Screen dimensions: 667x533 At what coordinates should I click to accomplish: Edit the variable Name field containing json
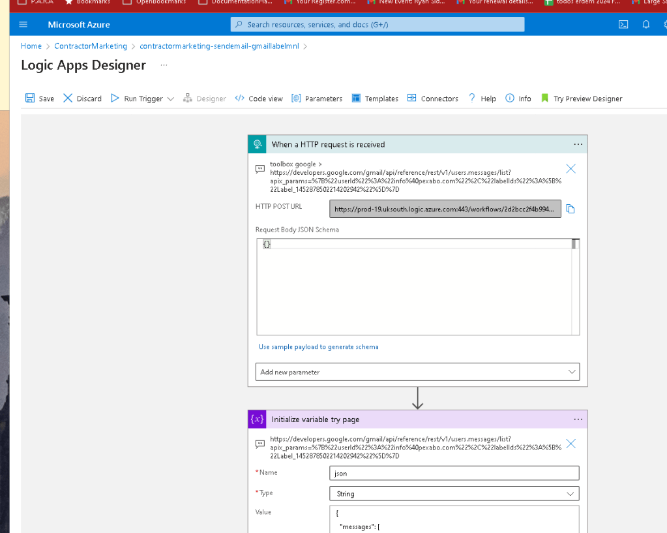[x=454, y=474]
